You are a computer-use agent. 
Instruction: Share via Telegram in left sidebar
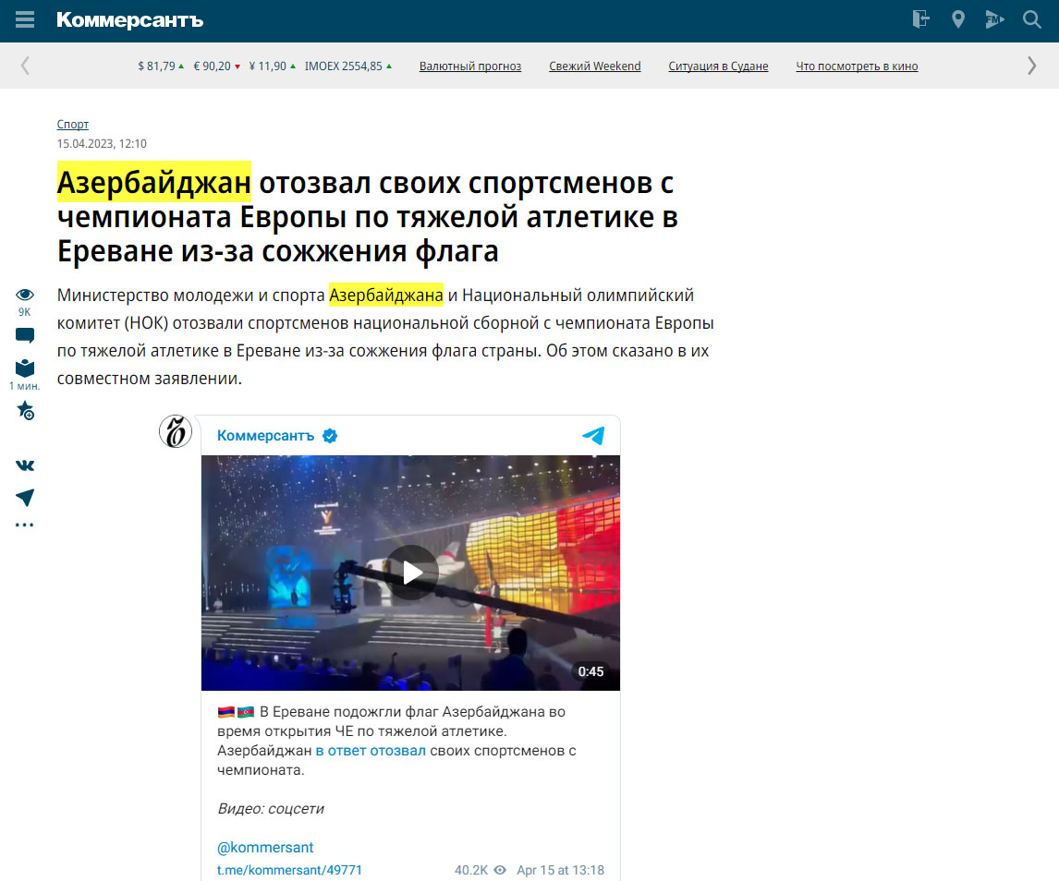click(x=25, y=498)
